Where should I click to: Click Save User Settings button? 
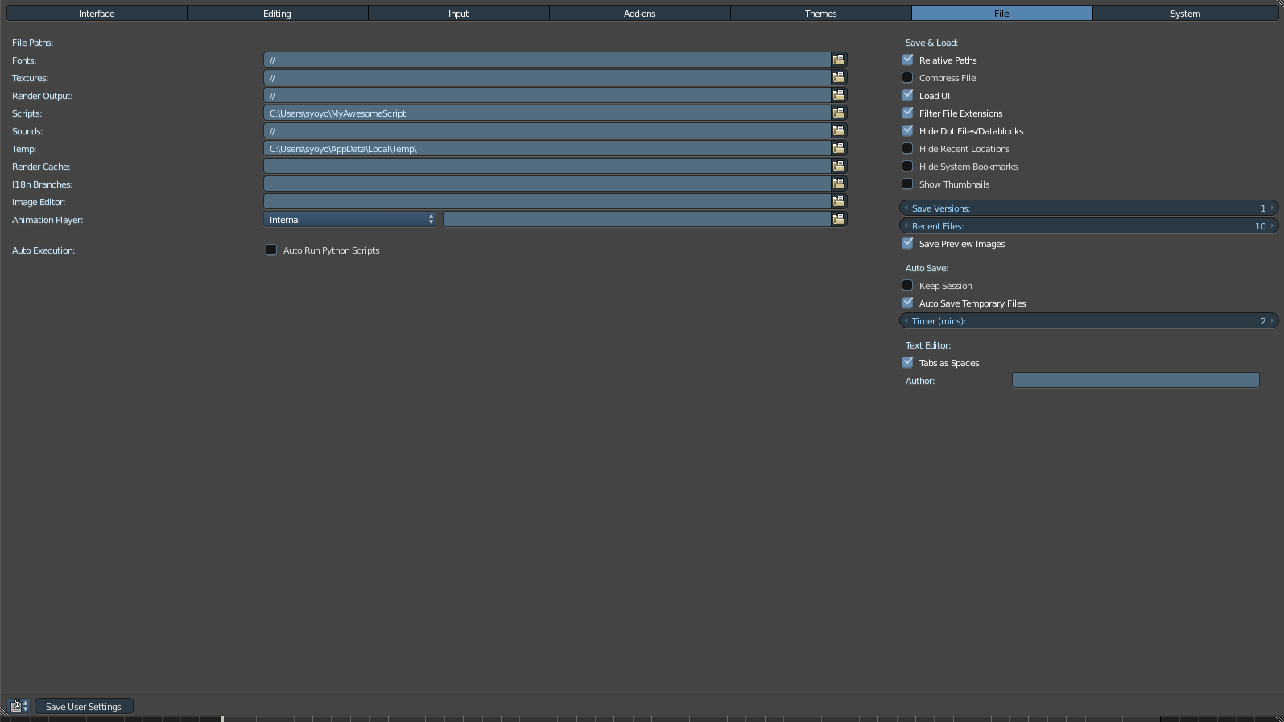[x=84, y=707]
